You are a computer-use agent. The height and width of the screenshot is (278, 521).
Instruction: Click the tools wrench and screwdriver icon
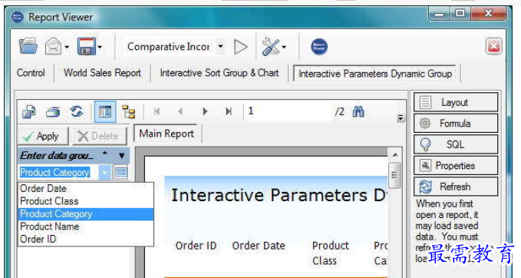pyautogui.click(x=270, y=47)
